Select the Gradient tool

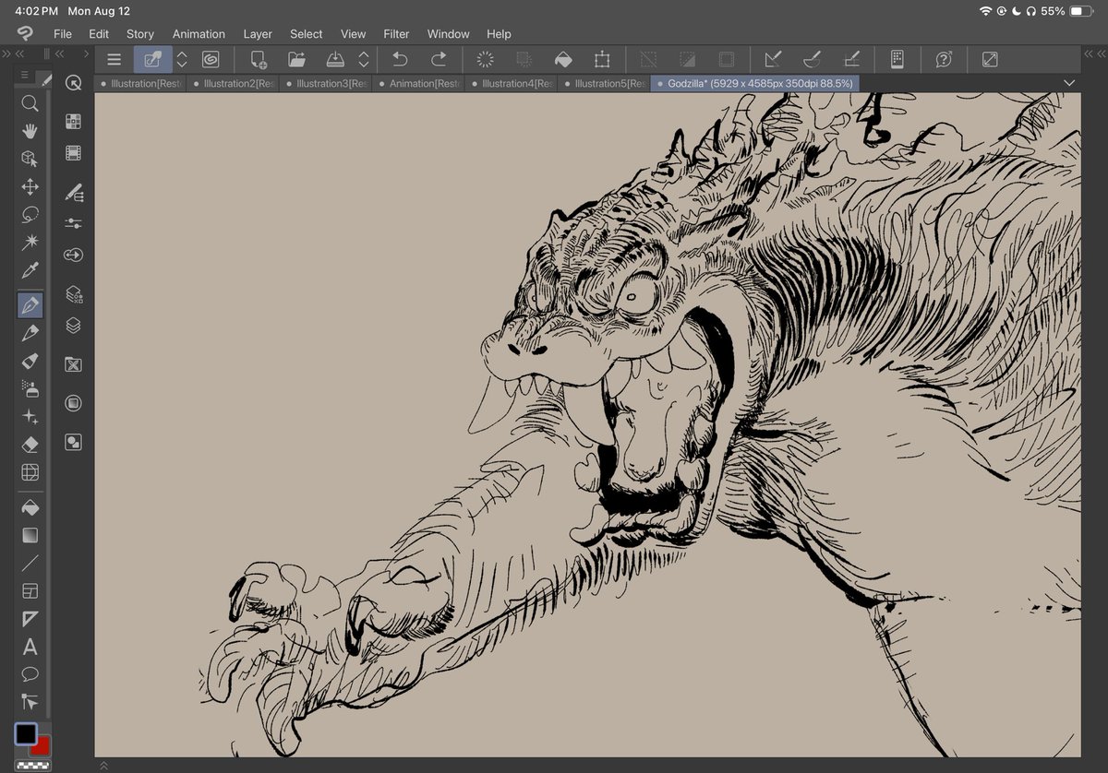click(30, 535)
